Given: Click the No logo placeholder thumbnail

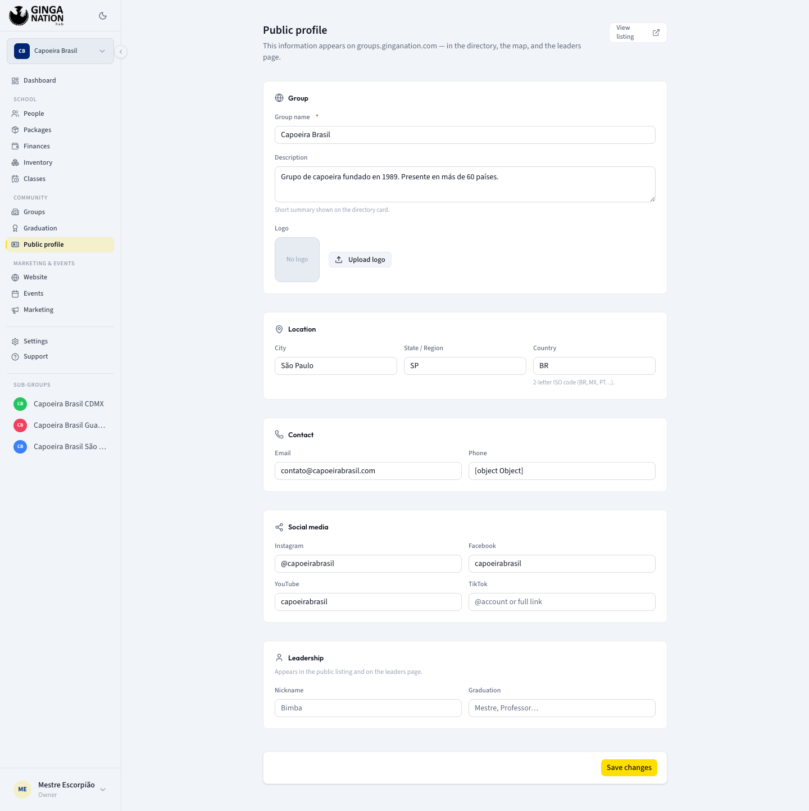Looking at the screenshot, I should pyautogui.click(x=297, y=260).
